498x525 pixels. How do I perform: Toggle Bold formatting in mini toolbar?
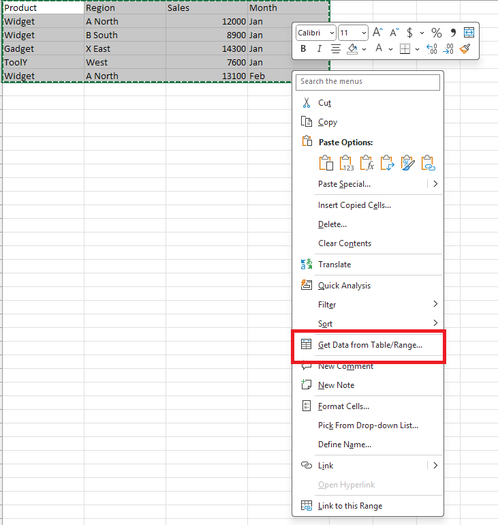pyautogui.click(x=302, y=49)
